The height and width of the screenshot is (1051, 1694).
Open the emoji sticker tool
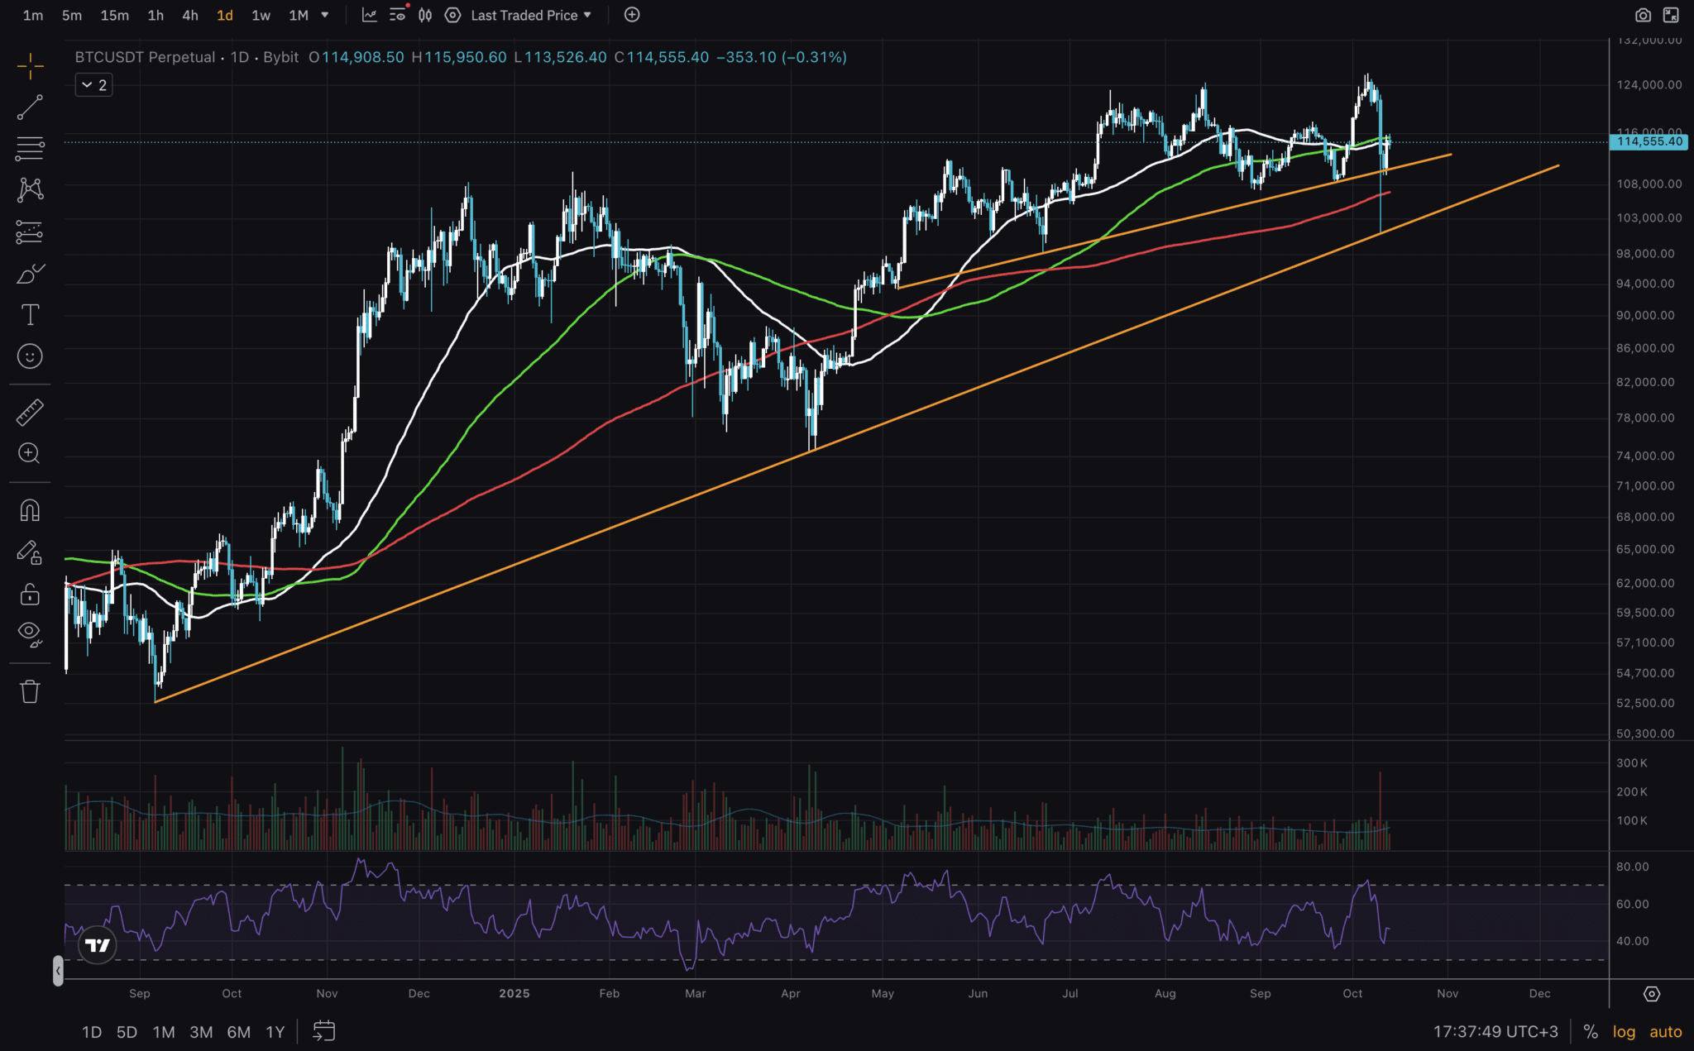point(30,356)
